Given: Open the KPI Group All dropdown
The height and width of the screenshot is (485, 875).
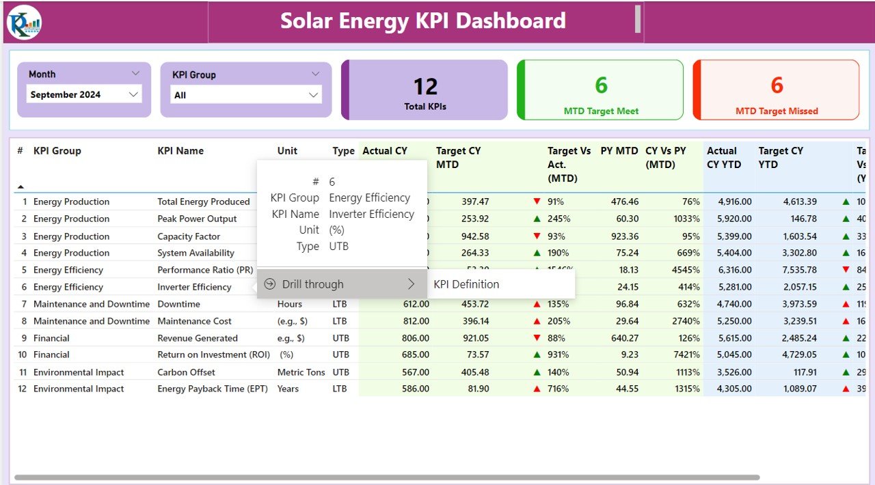Looking at the screenshot, I should pyautogui.click(x=246, y=95).
